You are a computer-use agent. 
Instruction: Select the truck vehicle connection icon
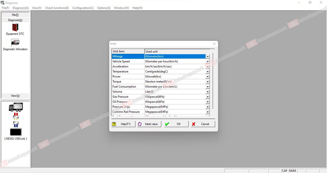pos(16,107)
